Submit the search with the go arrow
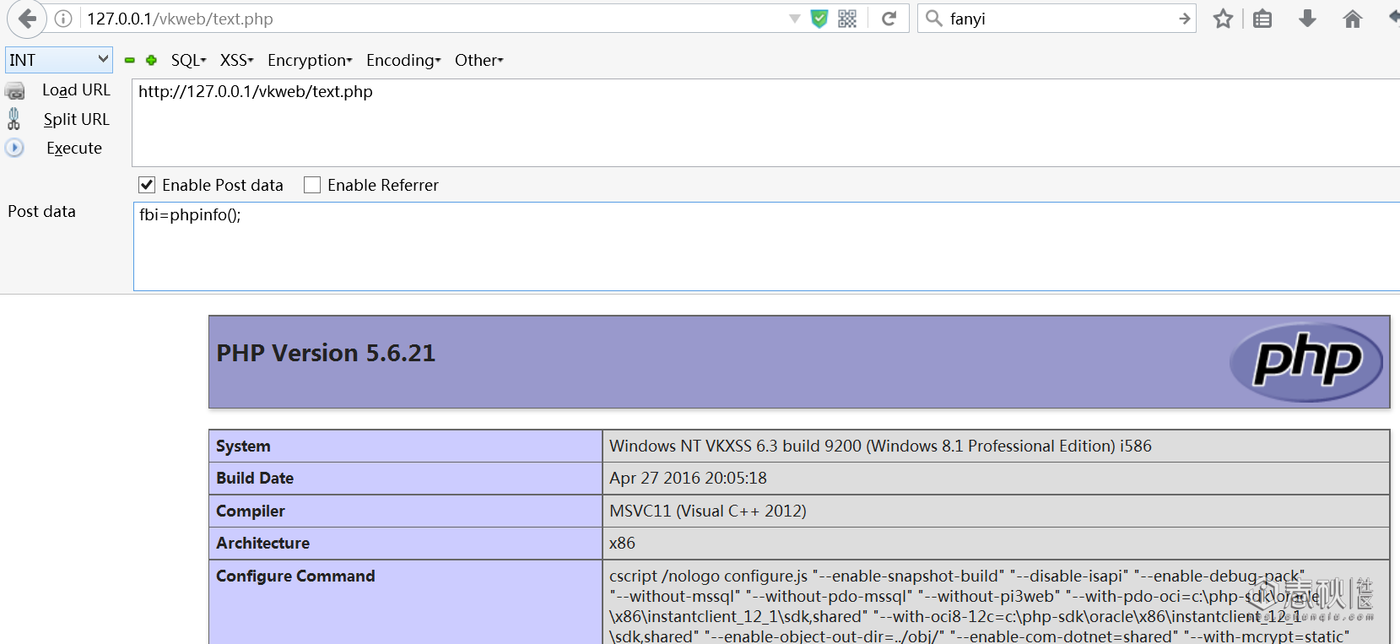The width and height of the screenshot is (1400, 644). point(1185,19)
